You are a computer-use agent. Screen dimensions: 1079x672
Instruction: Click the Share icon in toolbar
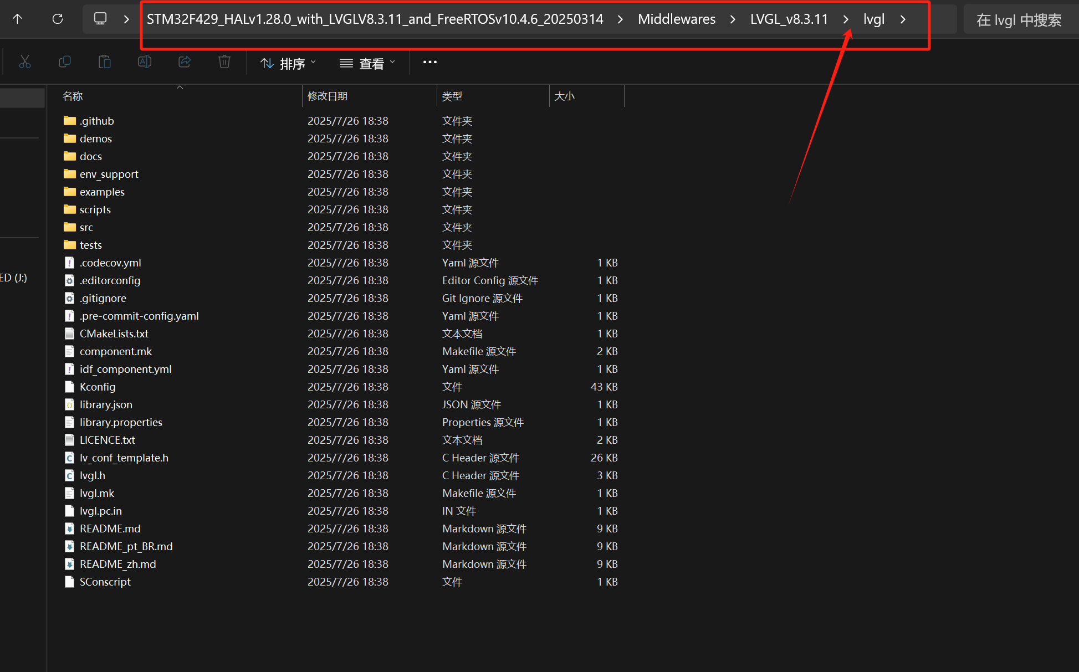click(185, 62)
